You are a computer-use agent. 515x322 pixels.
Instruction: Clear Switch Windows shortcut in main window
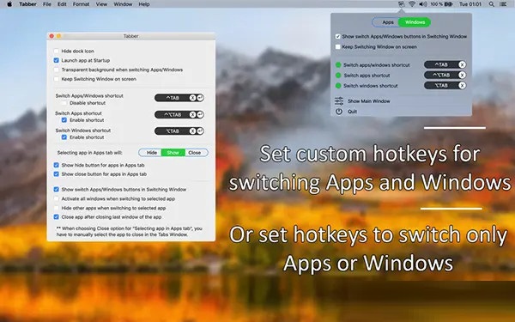coord(192,131)
